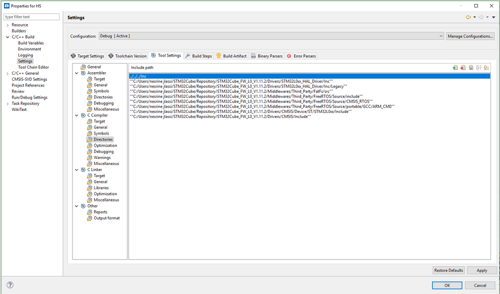
Task: Switch to the Target Settings tab
Action: point(88,55)
